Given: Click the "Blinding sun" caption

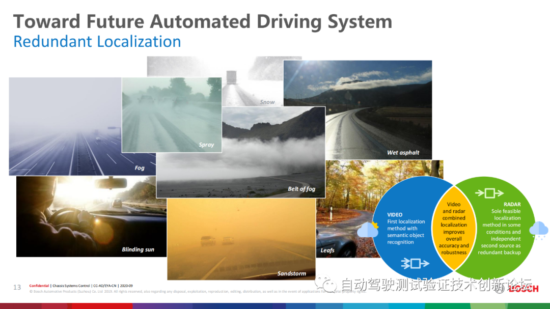Looking at the screenshot, I should click(138, 249).
